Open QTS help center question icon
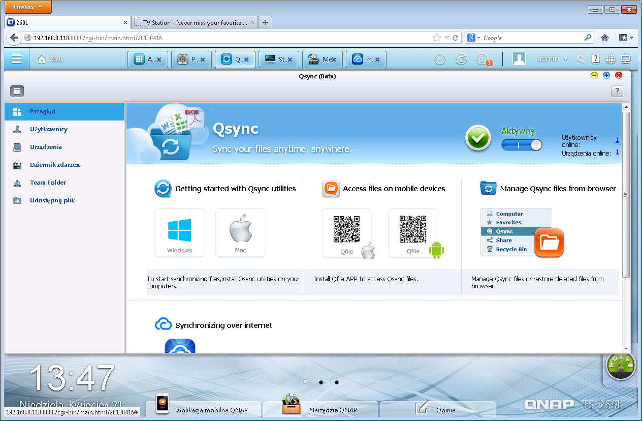The height and width of the screenshot is (421, 642). tap(596, 59)
